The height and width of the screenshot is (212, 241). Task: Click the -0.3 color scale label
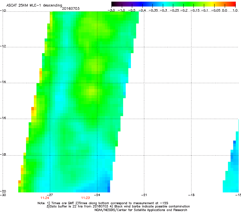[163, 10]
